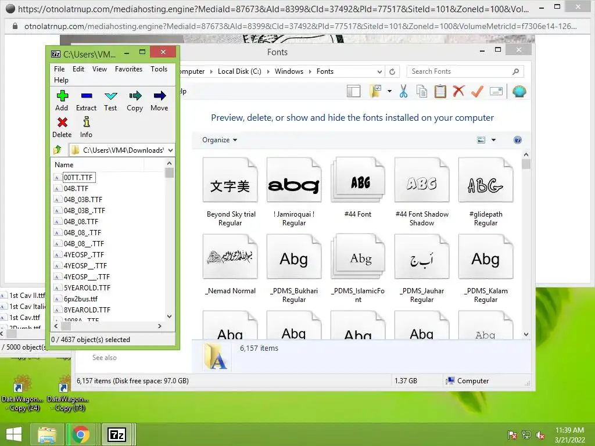595x446 pixels.
Task: Click Local Disk (C:) in the breadcrumb
Action: pyautogui.click(x=239, y=71)
